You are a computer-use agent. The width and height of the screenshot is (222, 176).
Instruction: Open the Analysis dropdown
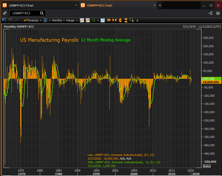pyautogui.click(x=33, y=20)
